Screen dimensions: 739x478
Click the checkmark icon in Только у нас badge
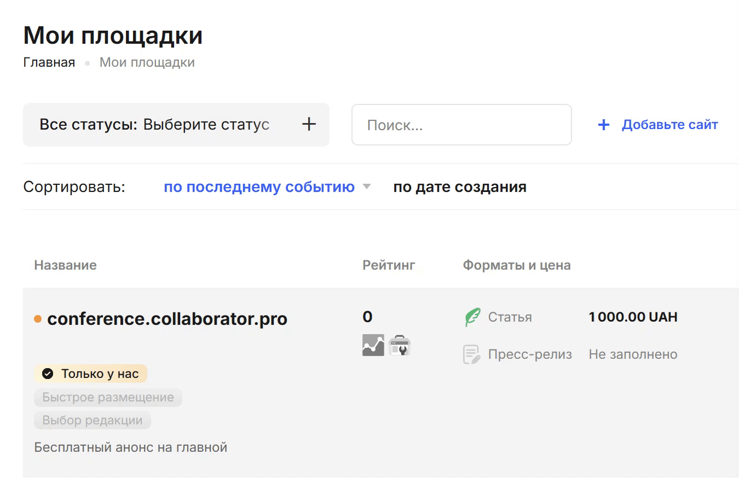click(x=48, y=374)
